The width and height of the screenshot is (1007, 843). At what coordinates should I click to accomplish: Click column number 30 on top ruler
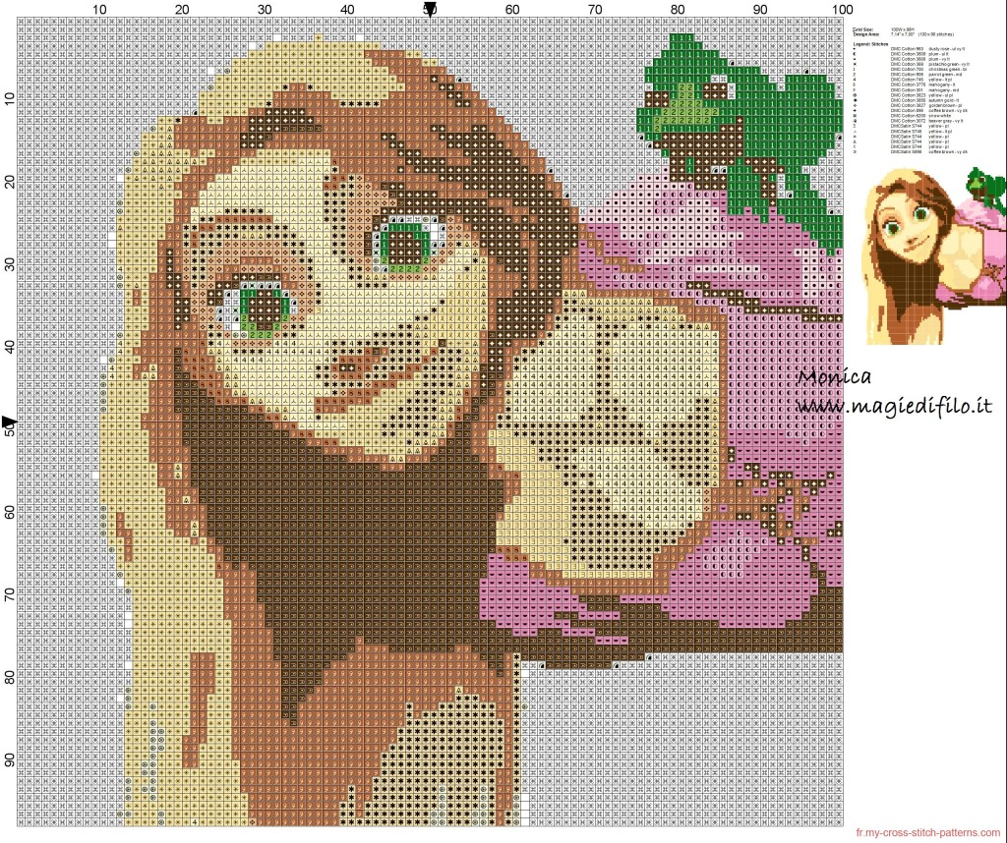click(265, 10)
